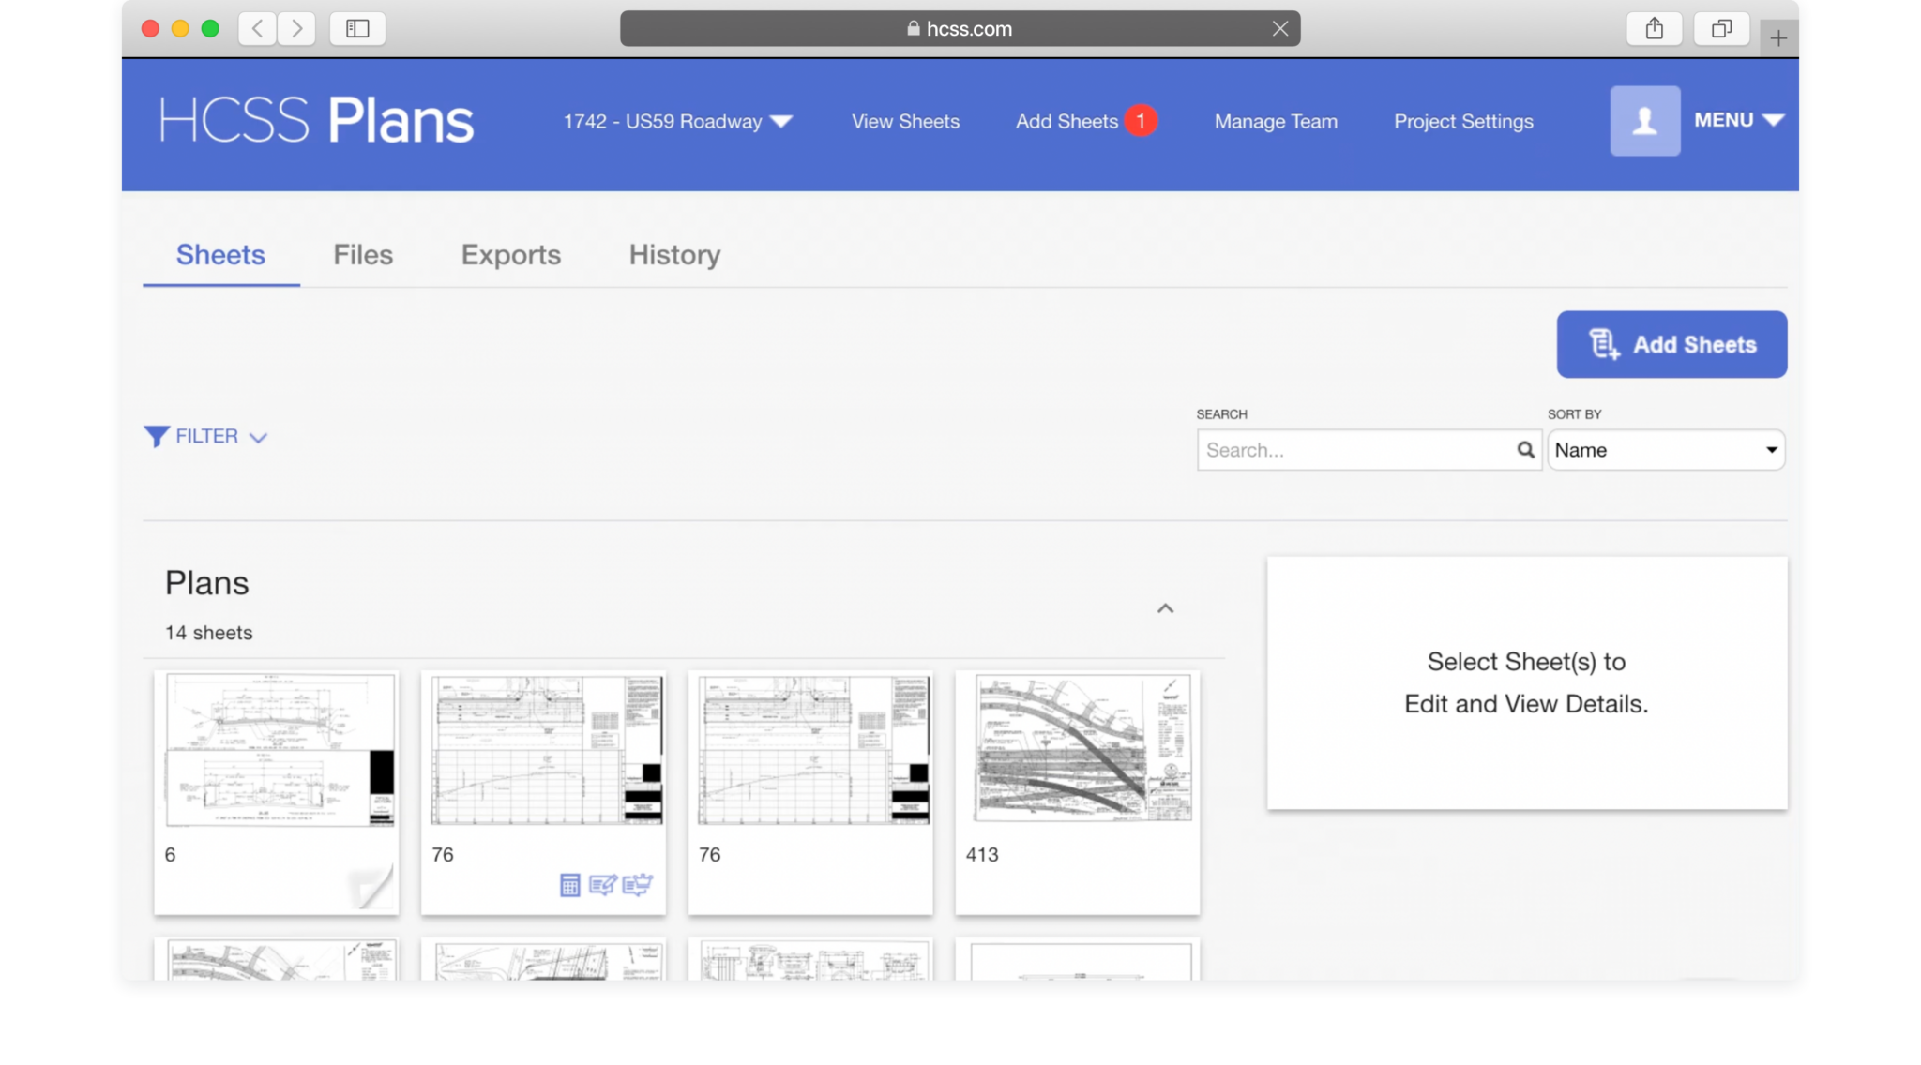Expand the MENU dropdown

pyautogui.click(x=1737, y=120)
